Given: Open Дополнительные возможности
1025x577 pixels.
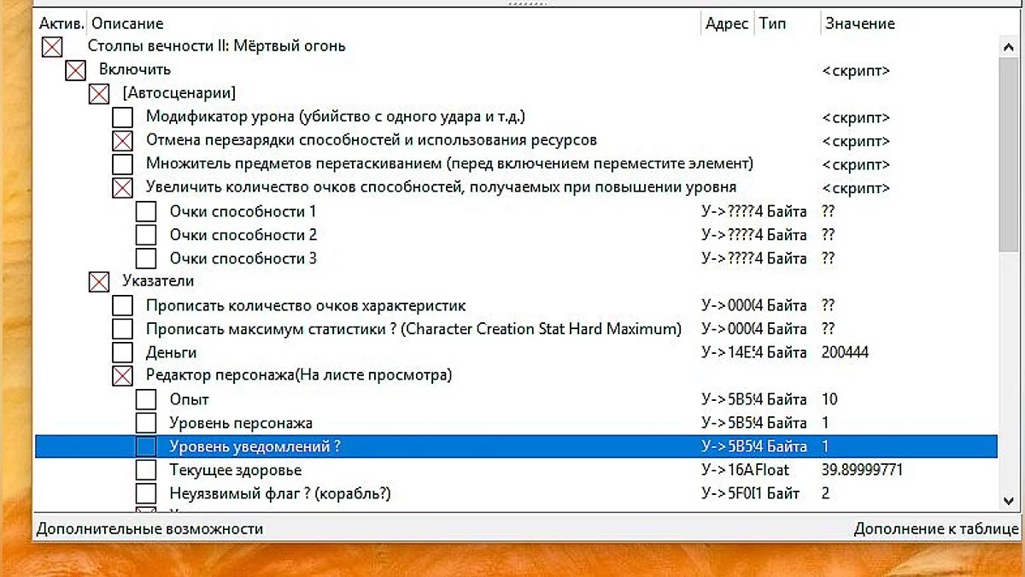Looking at the screenshot, I should coord(149,529).
